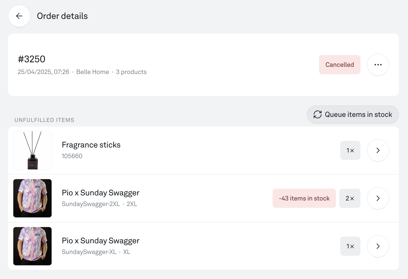This screenshot has width=408, height=279.
Task: Click Queue items in stock button
Action: pyautogui.click(x=353, y=114)
